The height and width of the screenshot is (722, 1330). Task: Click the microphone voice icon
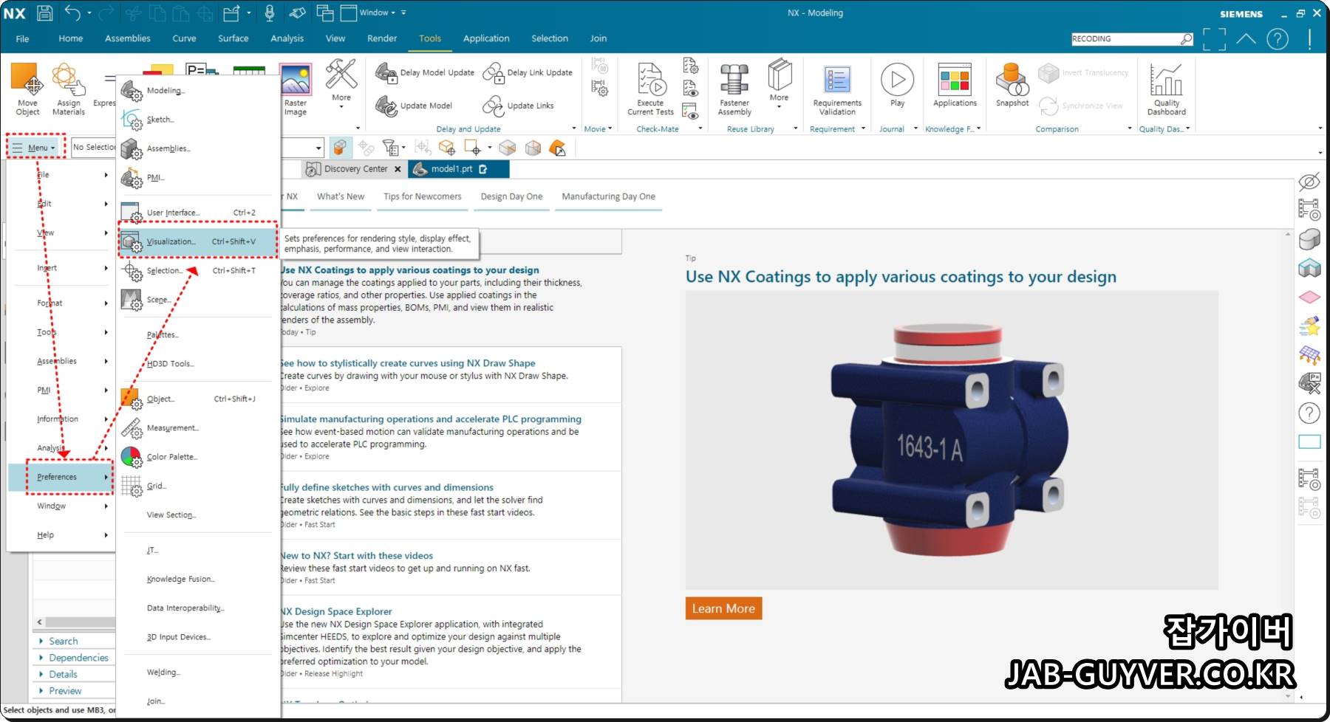(270, 13)
